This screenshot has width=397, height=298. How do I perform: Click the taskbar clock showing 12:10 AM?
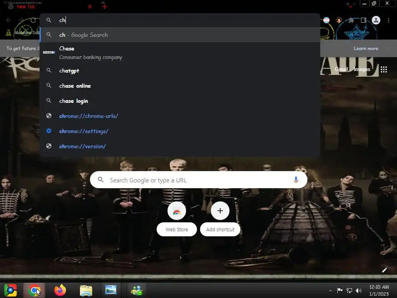379,290
